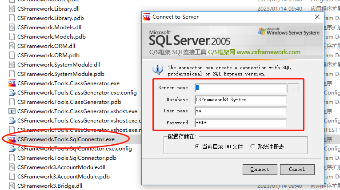Image resolution: width=340 pixels, height=190 pixels.
Task: Click SqlConnector.exe.config file icon
Action: pyautogui.click(x=12, y=148)
